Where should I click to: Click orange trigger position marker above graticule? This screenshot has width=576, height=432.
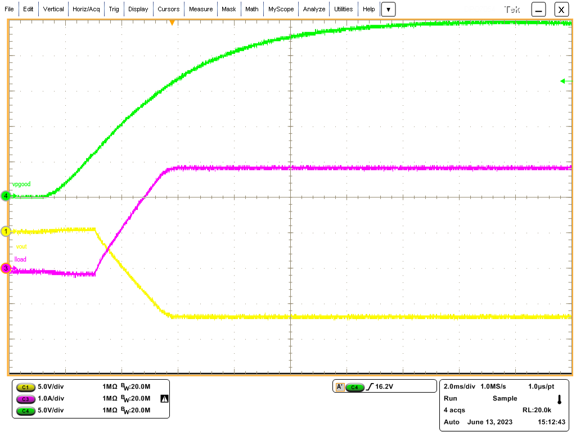[x=173, y=23]
